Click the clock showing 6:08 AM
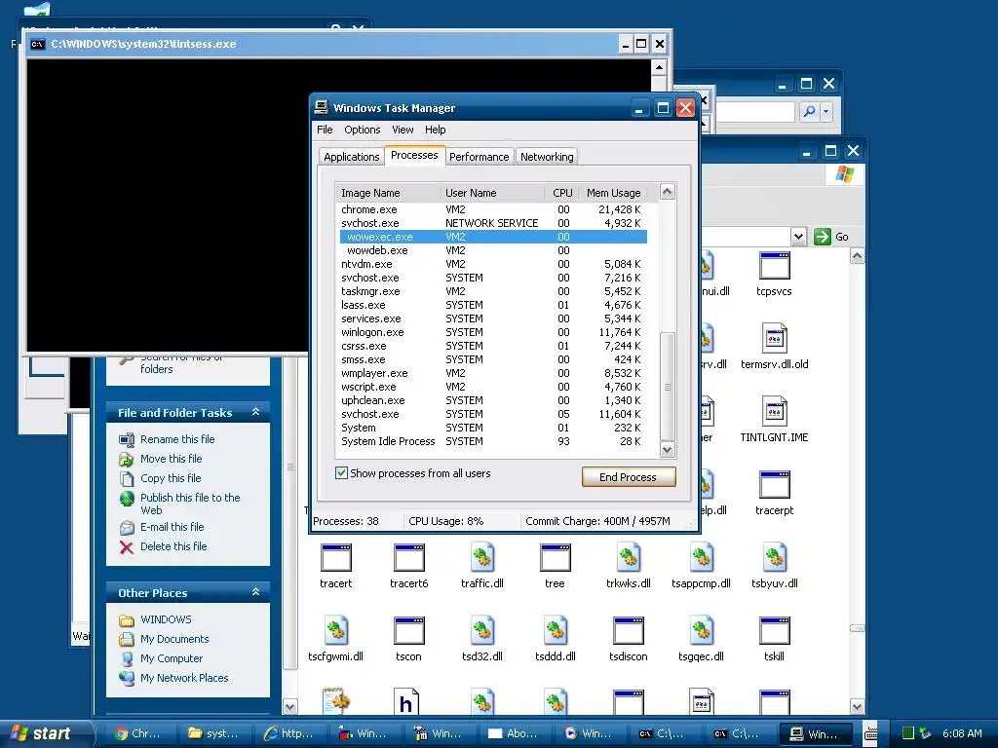 962,733
